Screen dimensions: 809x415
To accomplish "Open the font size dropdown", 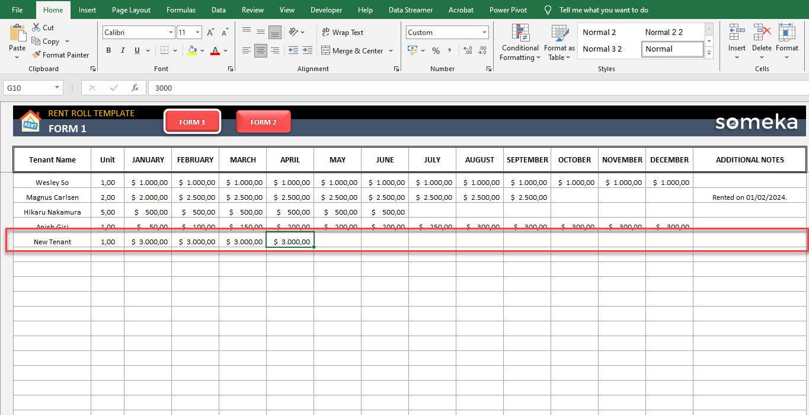I will click(x=196, y=32).
